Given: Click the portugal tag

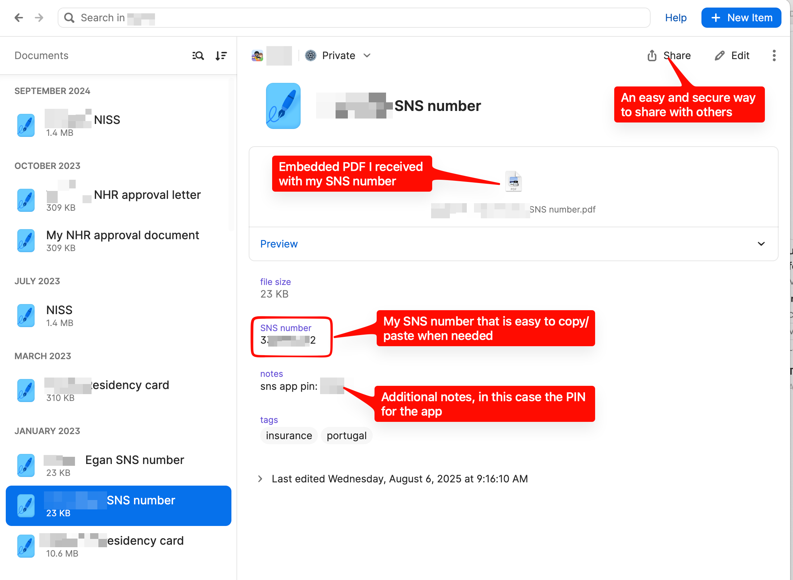Looking at the screenshot, I should (346, 436).
